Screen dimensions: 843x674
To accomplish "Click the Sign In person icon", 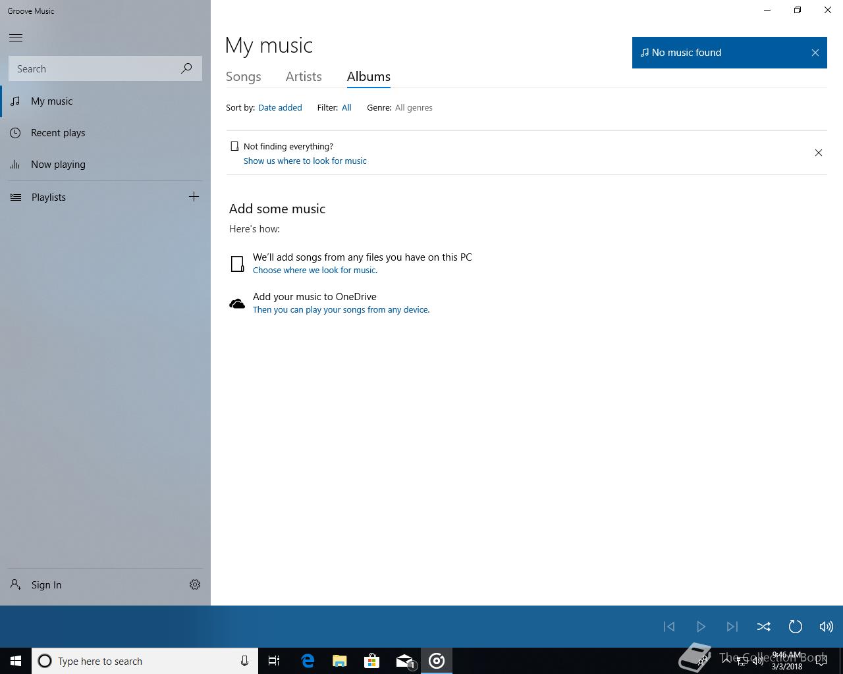I will [16, 584].
